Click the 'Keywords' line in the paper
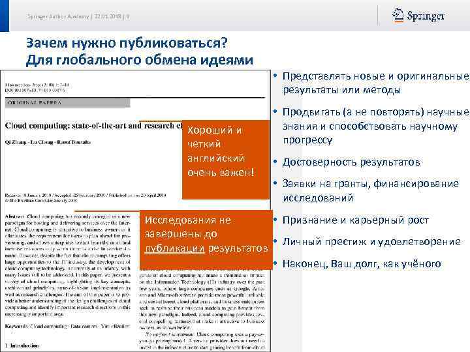 coord(67,326)
